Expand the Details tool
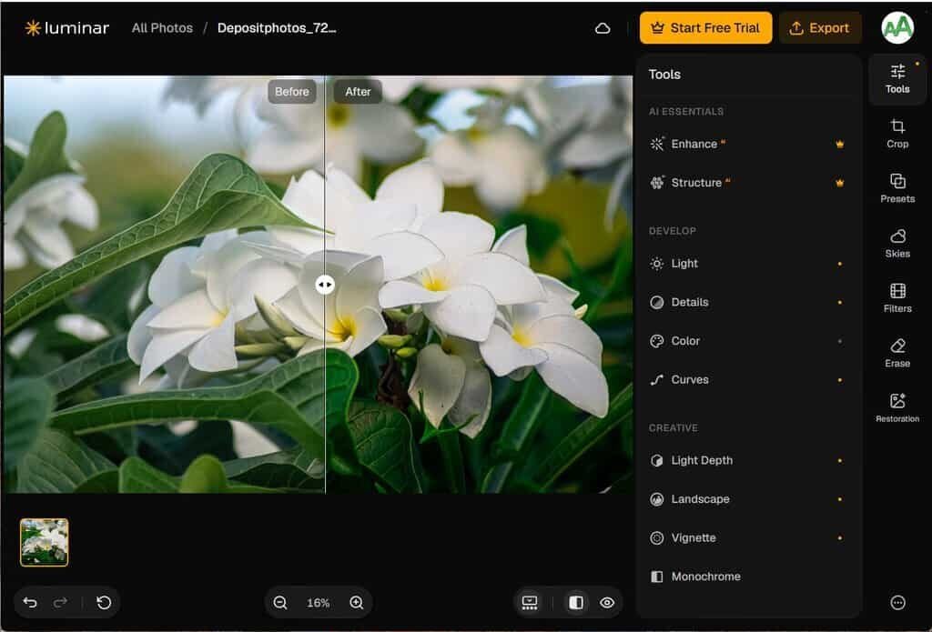Image resolution: width=932 pixels, height=632 pixels. [748, 302]
